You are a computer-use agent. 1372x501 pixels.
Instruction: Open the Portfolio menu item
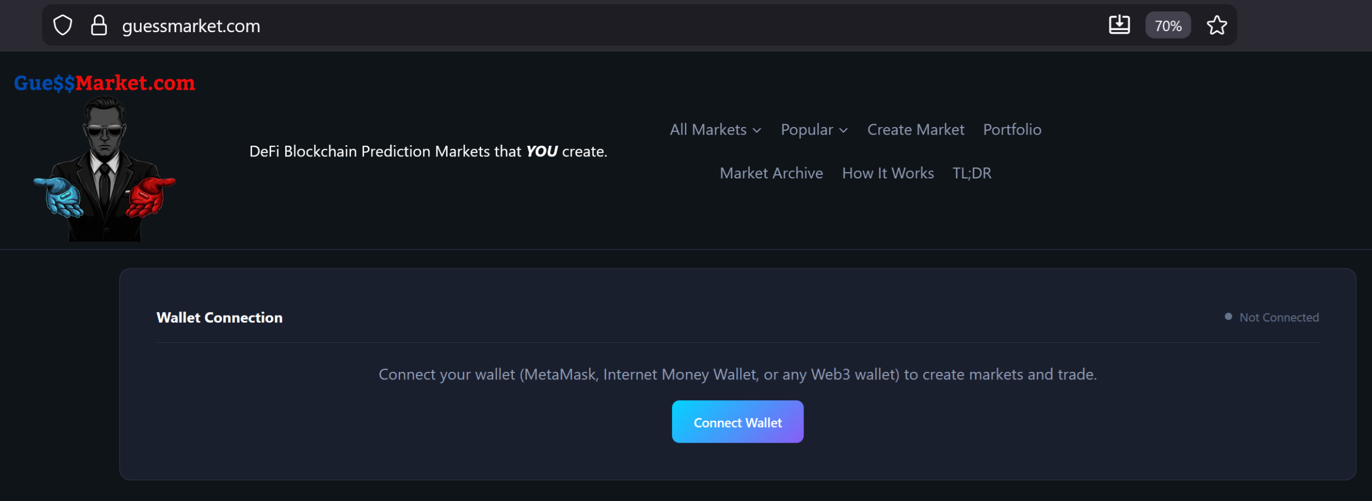tap(1012, 129)
